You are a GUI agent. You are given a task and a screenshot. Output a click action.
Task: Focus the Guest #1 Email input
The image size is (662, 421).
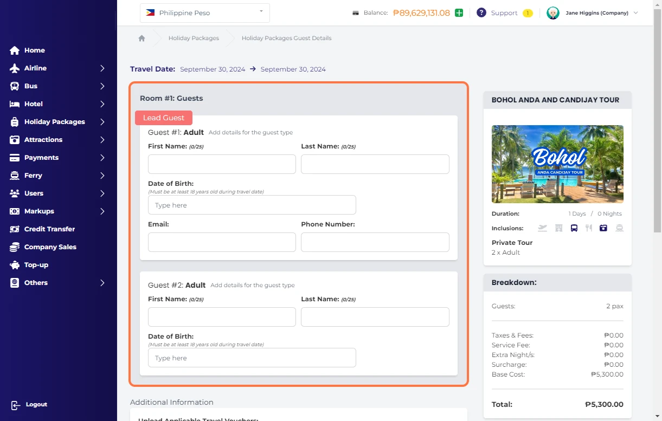click(222, 242)
